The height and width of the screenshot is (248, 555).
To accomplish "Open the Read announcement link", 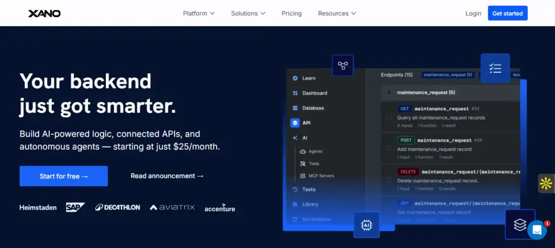I will tap(167, 176).
